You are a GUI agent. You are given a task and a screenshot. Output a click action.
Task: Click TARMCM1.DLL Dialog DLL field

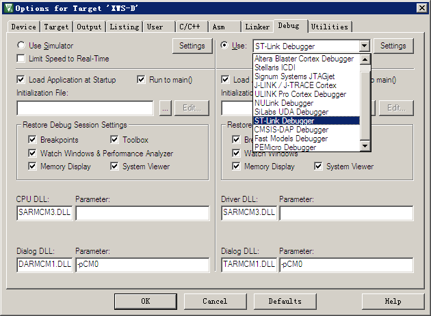click(x=249, y=265)
